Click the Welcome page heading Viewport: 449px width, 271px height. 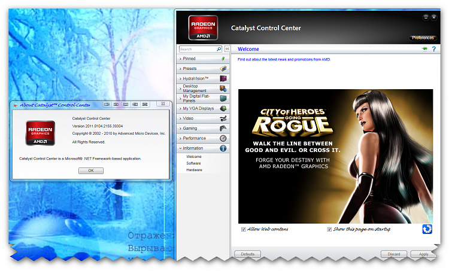[x=248, y=49]
